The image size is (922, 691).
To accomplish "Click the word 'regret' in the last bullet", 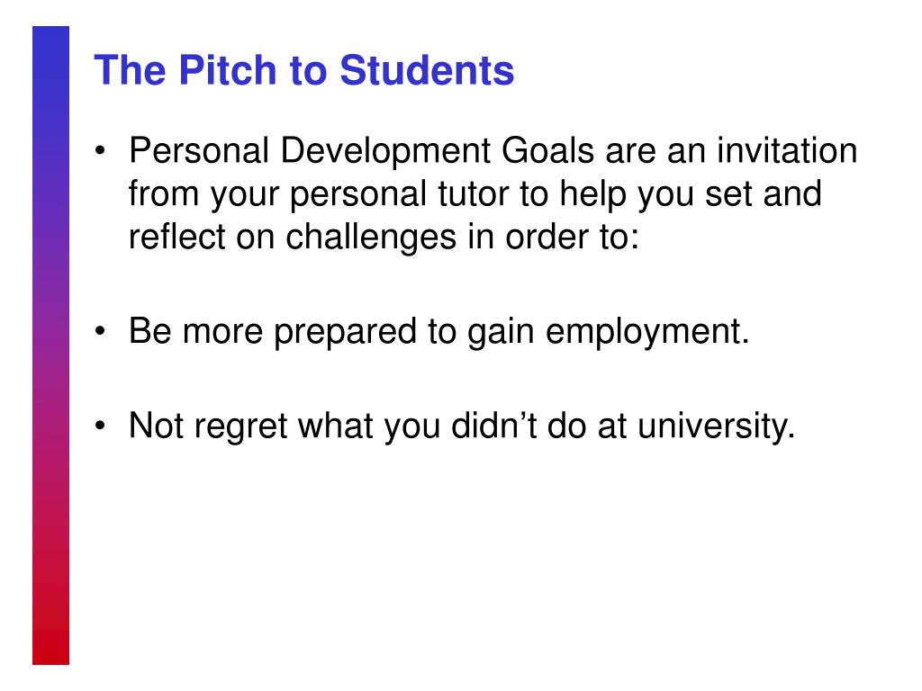I will click(240, 426).
